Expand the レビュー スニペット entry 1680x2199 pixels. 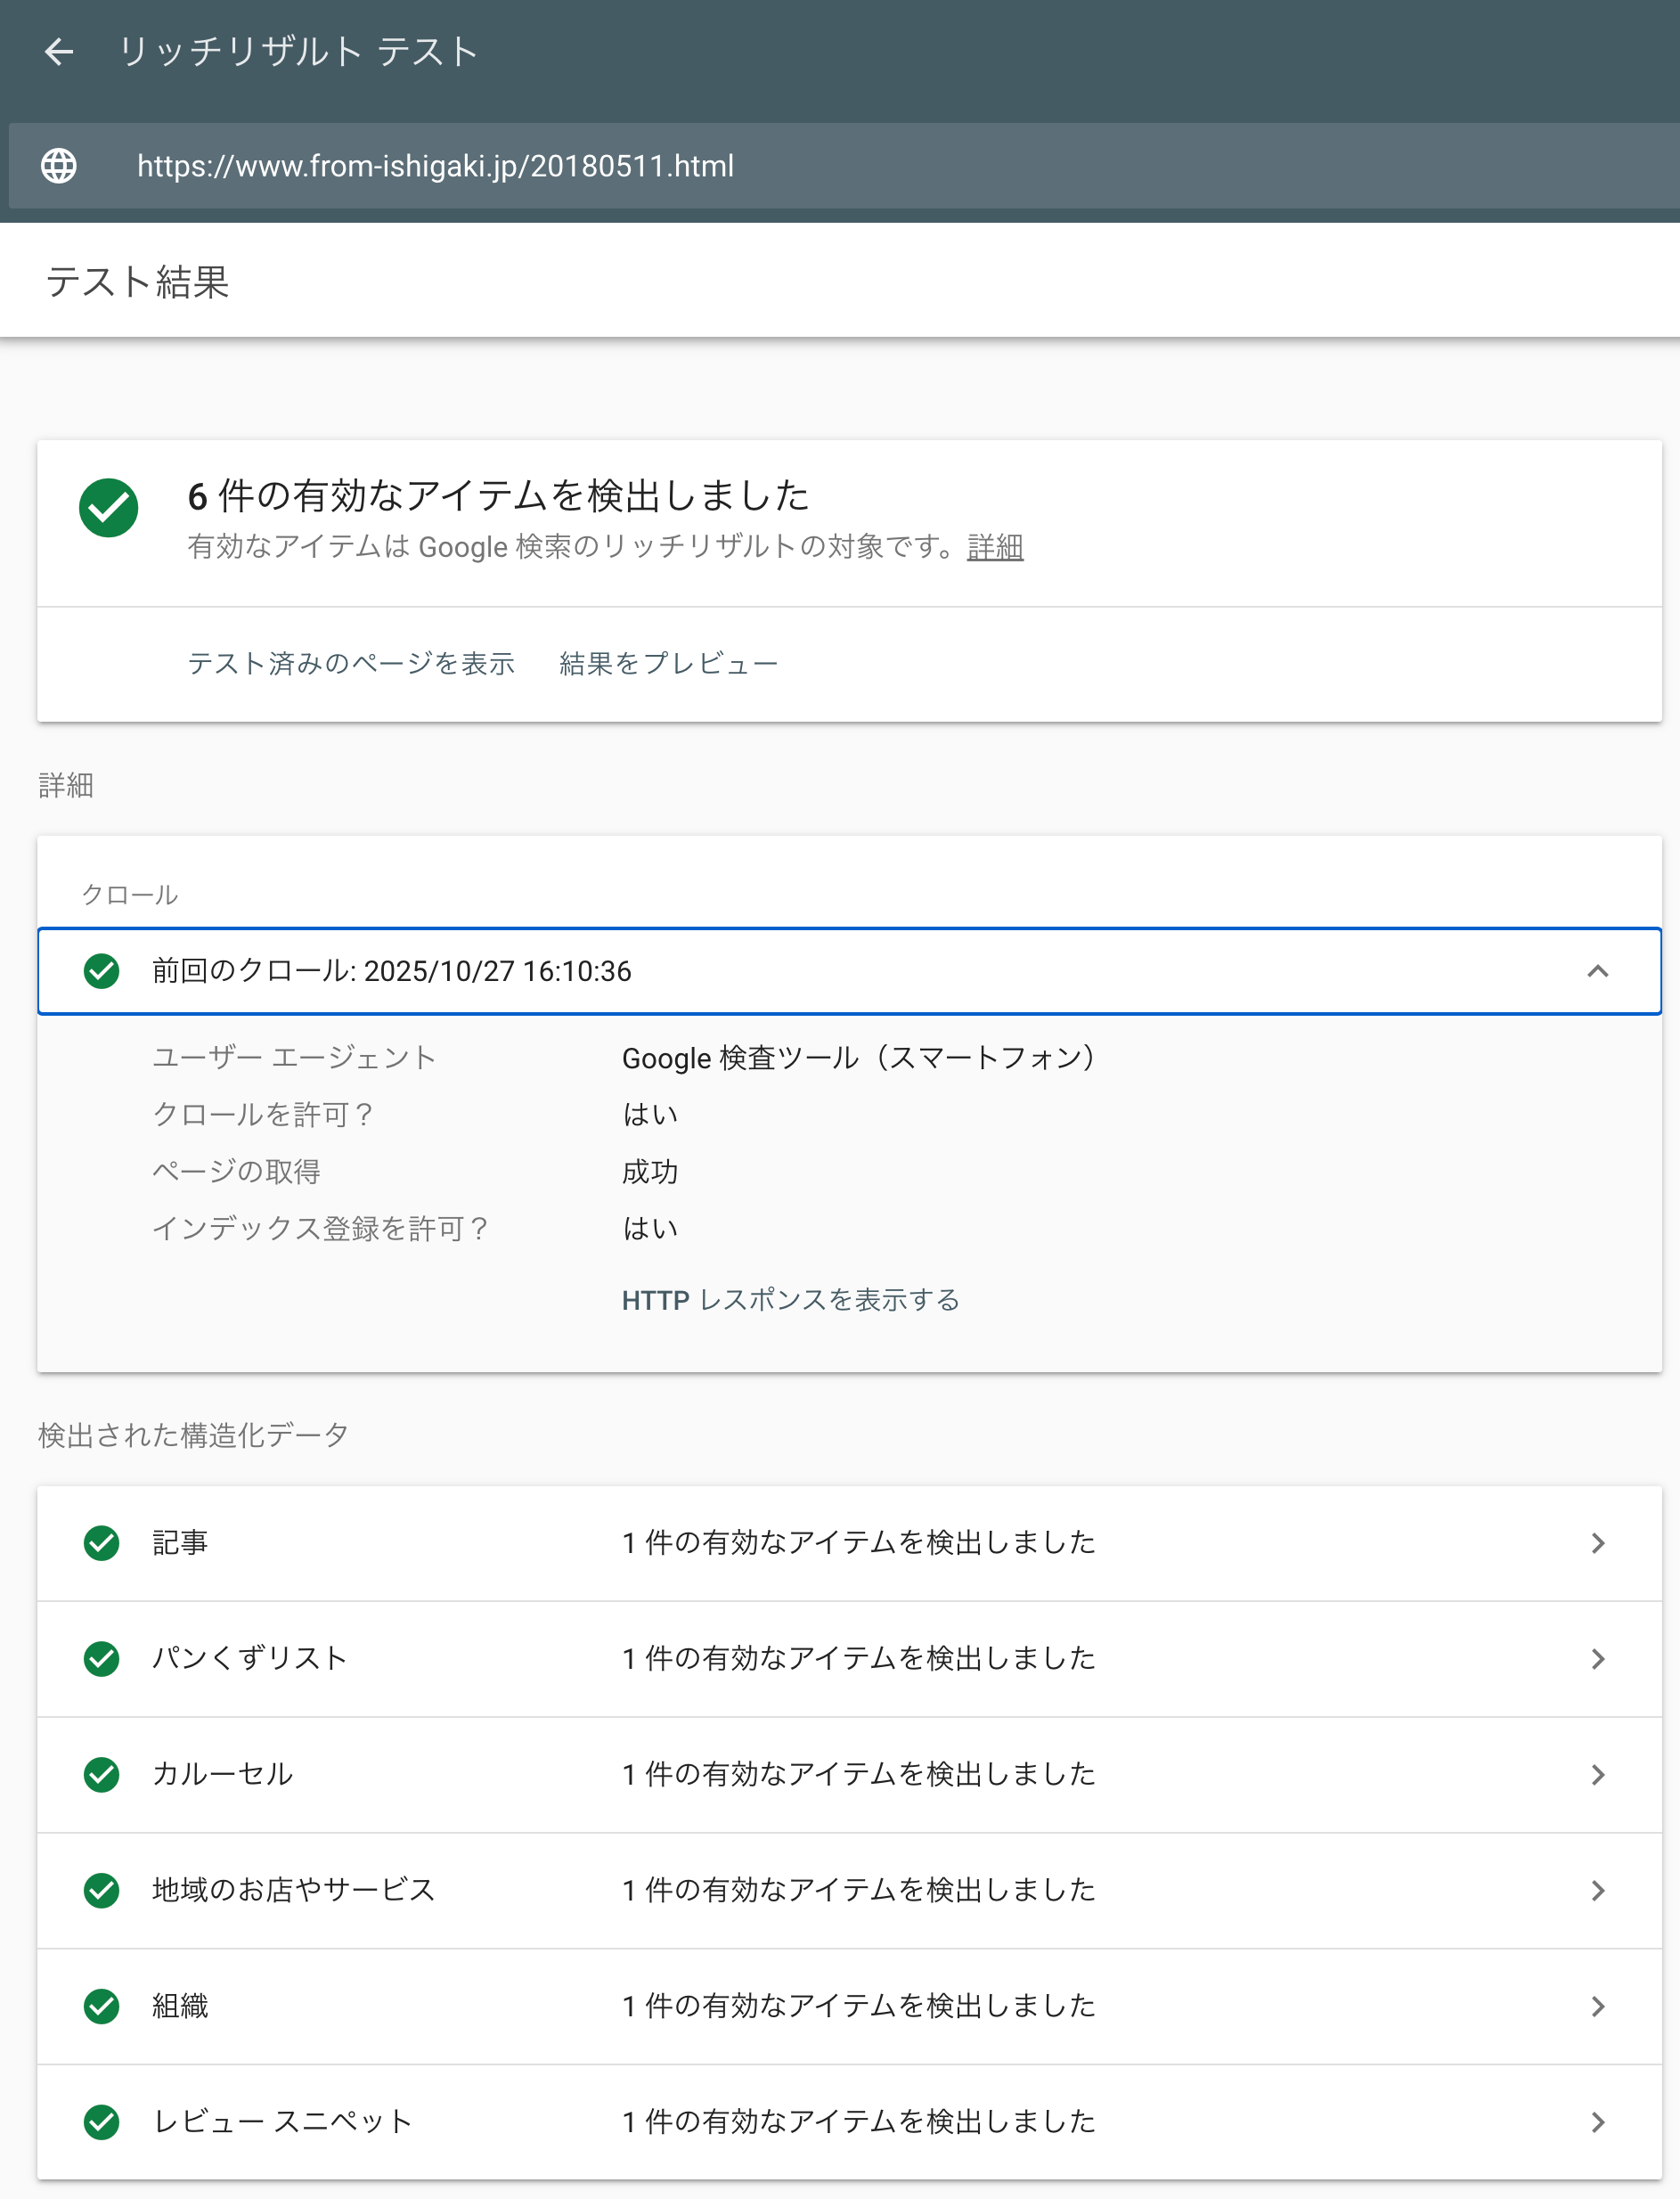pos(1597,2121)
